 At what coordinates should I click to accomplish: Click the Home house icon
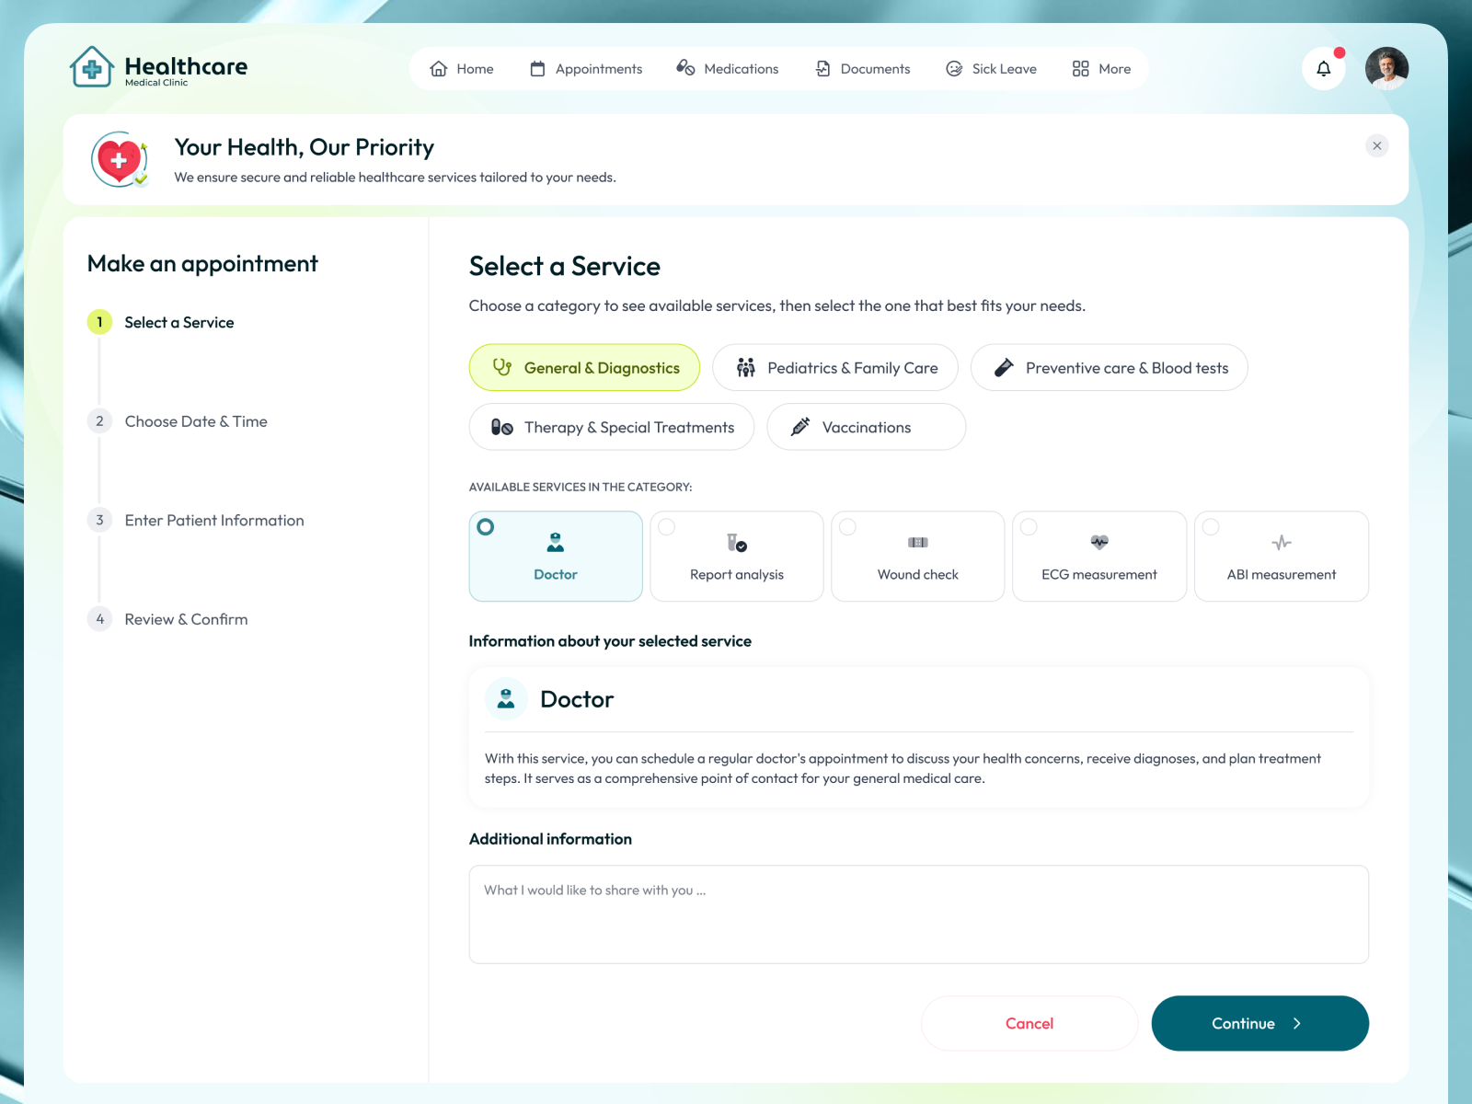439,69
